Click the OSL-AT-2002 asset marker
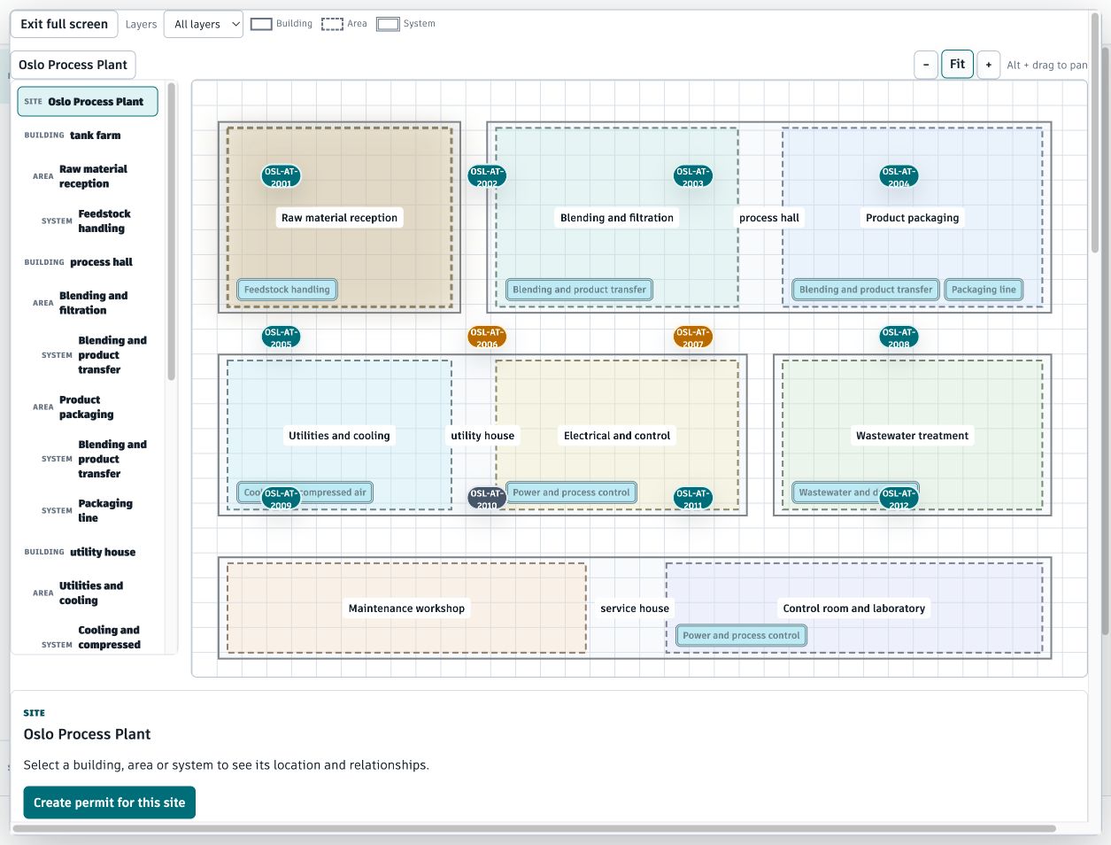This screenshot has height=845, width=1111. (x=487, y=176)
